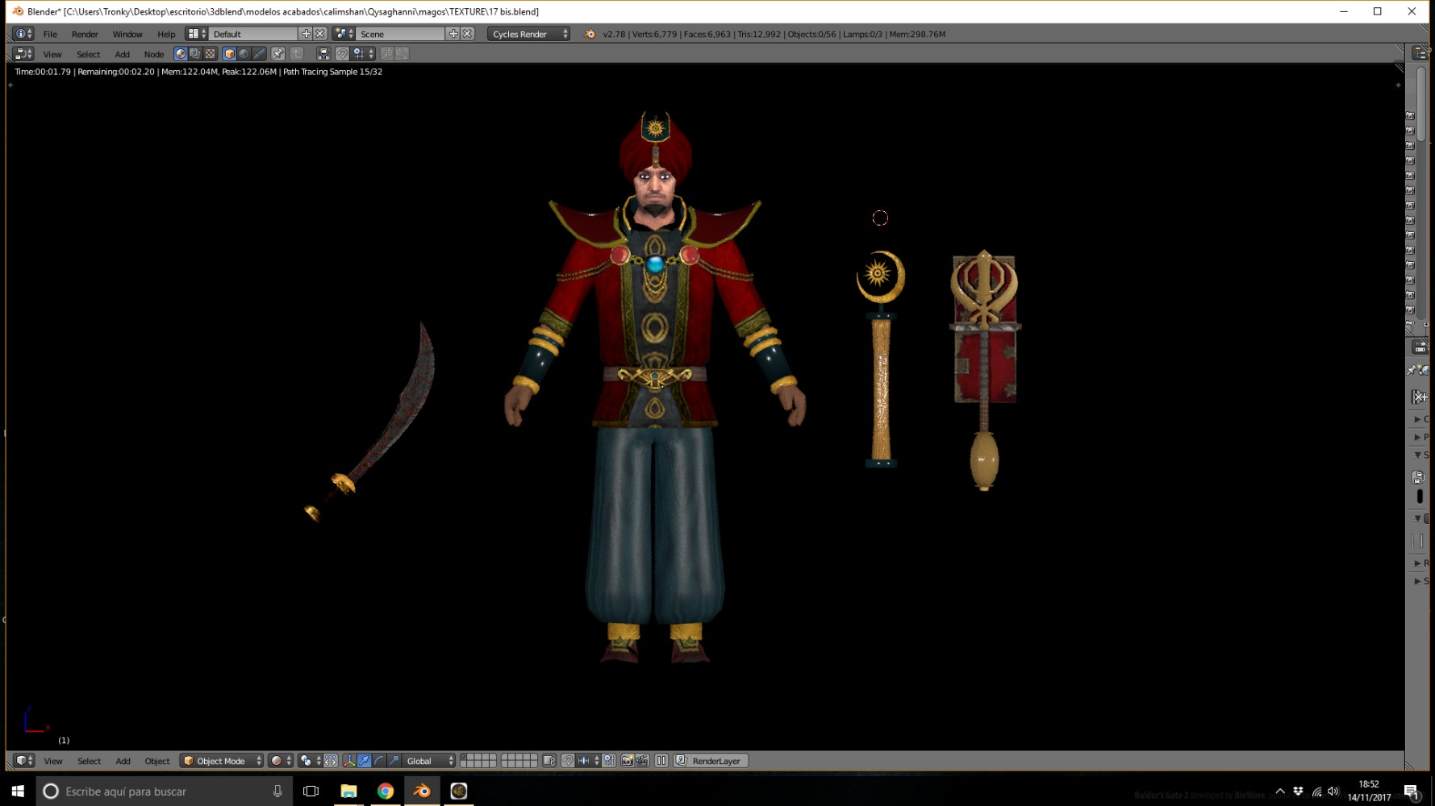1435x806 pixels.
Task: Pause the viewport preview render
Action: (x=661, y=761)
